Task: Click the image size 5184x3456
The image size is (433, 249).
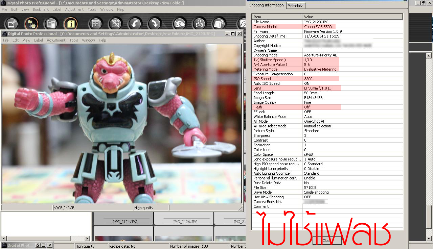Action: point(313,98)
